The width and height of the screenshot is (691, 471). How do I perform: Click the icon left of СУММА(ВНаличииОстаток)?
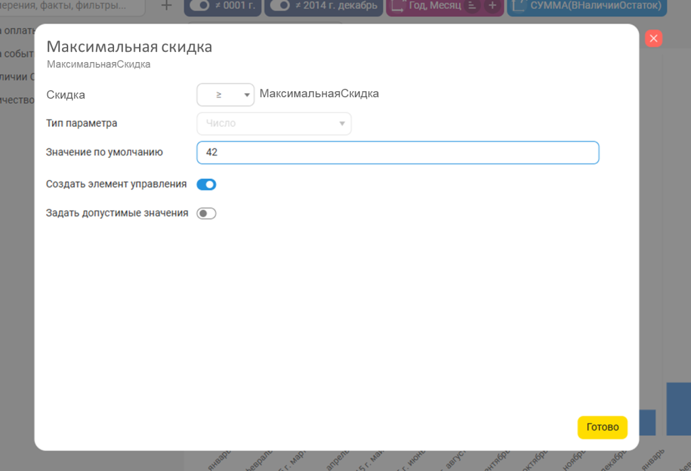pyautogui.click(x=519, y=5)
